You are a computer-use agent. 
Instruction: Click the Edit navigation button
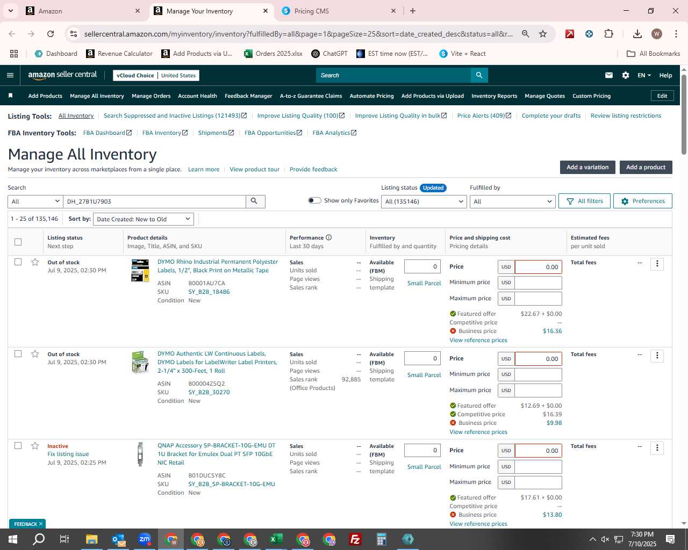tap(662, 96)
